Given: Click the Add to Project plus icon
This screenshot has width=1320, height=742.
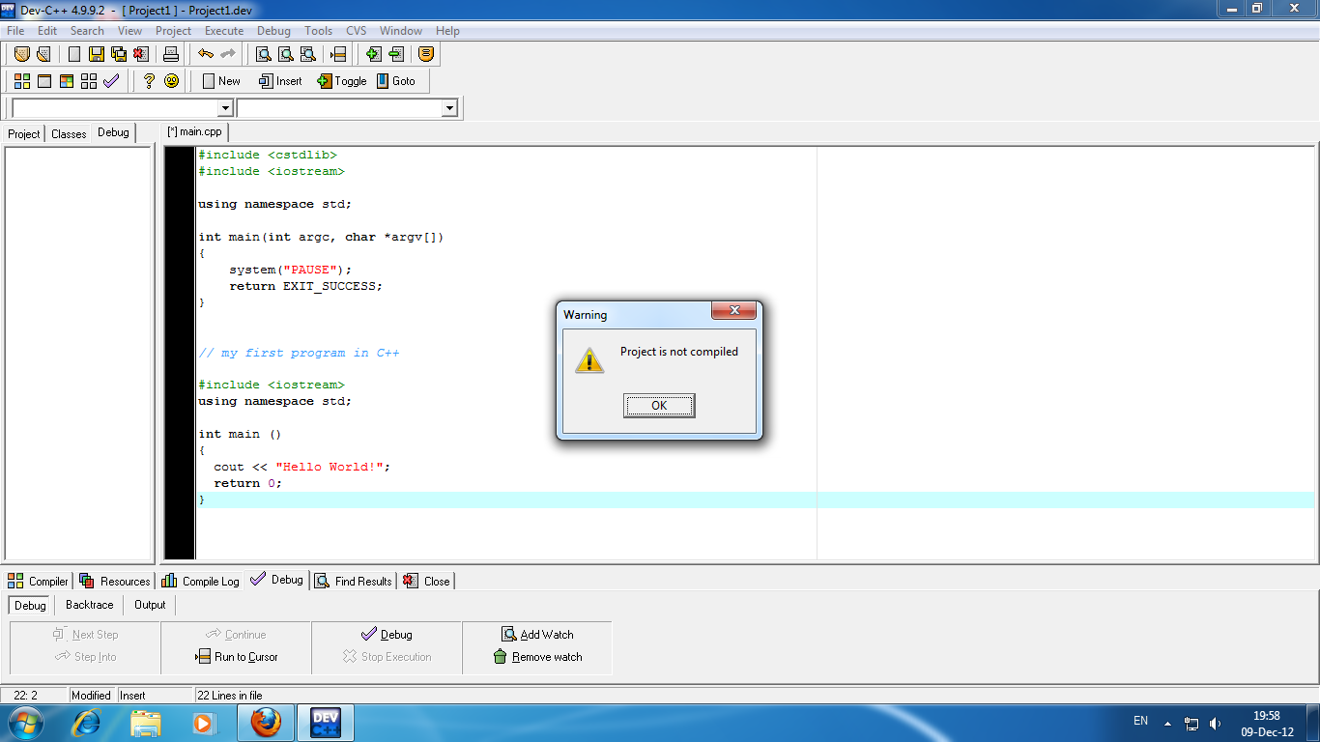Looking at the screenshot, I should click(x=373, y=54).
